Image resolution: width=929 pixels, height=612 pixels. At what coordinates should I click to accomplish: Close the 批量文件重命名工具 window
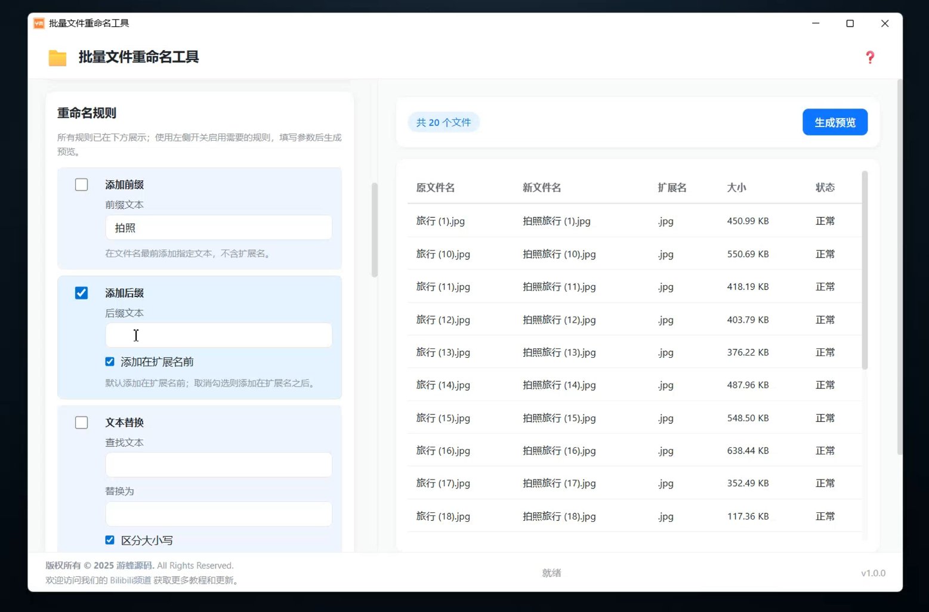click(x=885, y=23)
